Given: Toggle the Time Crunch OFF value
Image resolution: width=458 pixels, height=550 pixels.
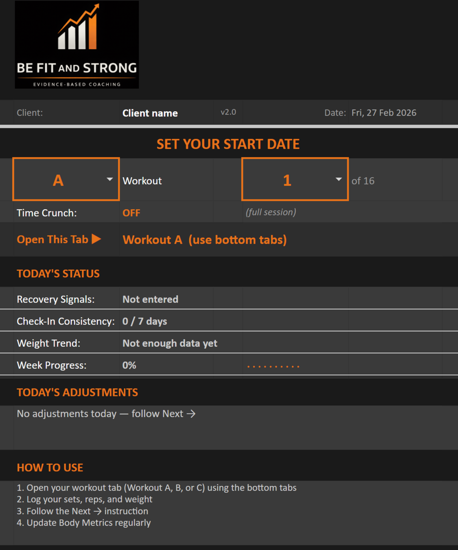Looking at the screenshot, I should pos(131,213).
